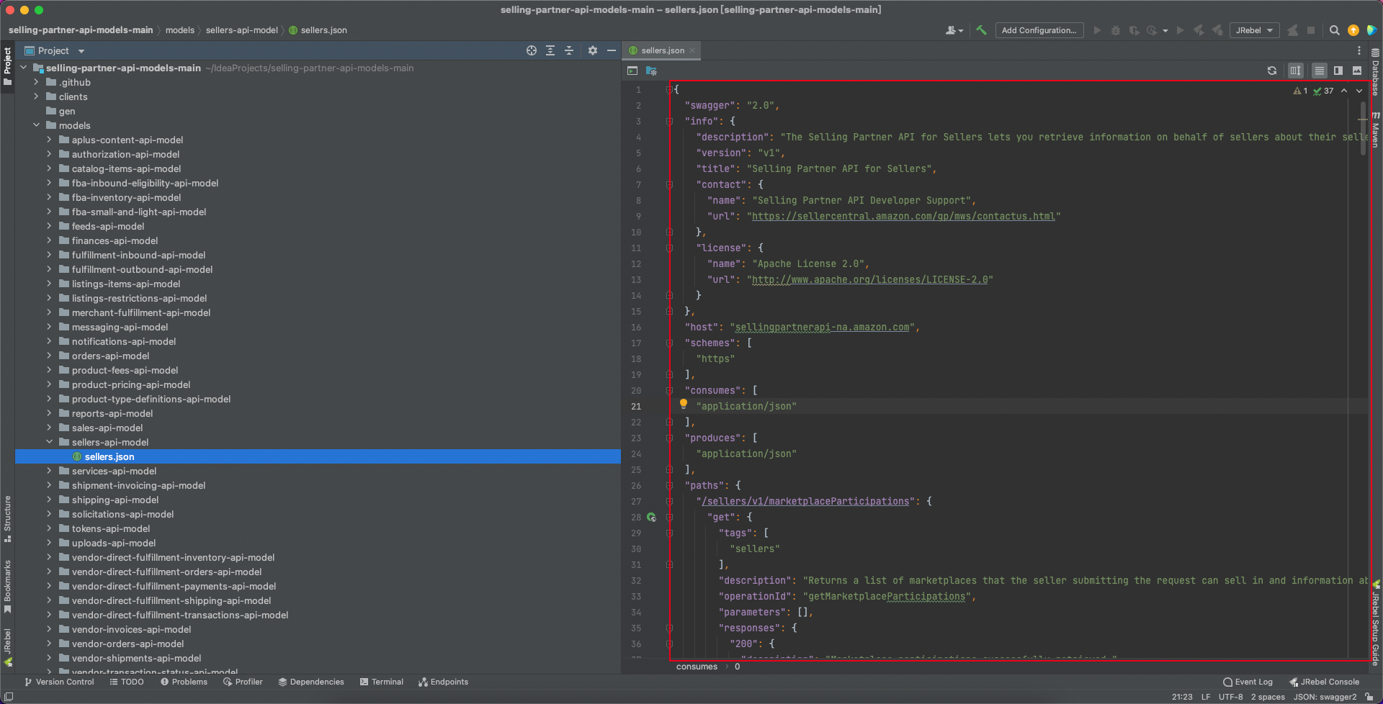Viewport: 1383px width, 704px height.
Task: Open the Event Log in the status bar
Action: point(1248,682)
